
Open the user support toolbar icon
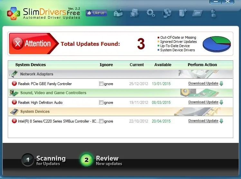pyautogui.click(x=213, y=13)
